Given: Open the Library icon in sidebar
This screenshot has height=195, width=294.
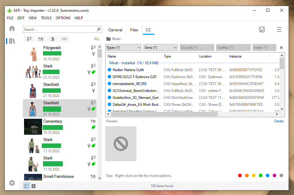Looking at the screenshot, I should (x=12, y=41).
